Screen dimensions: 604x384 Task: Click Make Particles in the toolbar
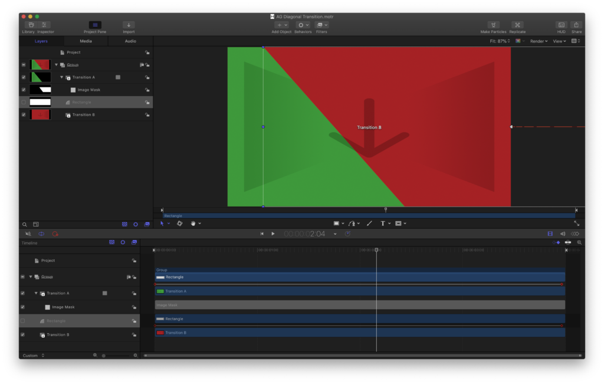point(494,25)
